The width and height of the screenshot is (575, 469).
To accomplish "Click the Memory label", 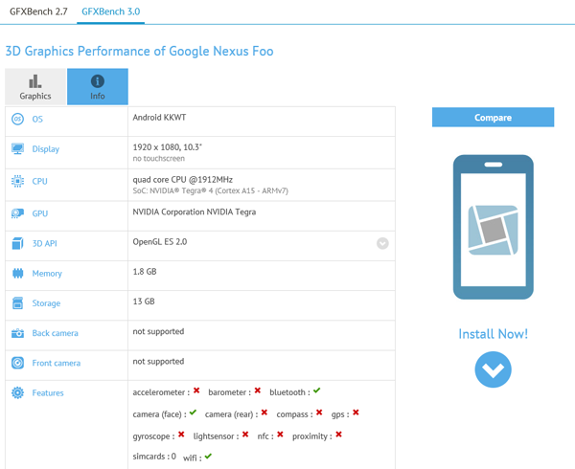I will coord(47,274).
